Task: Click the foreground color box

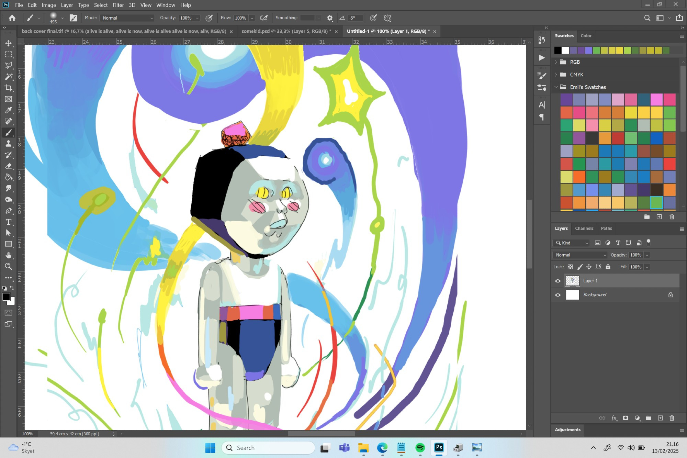Action: 6,297
